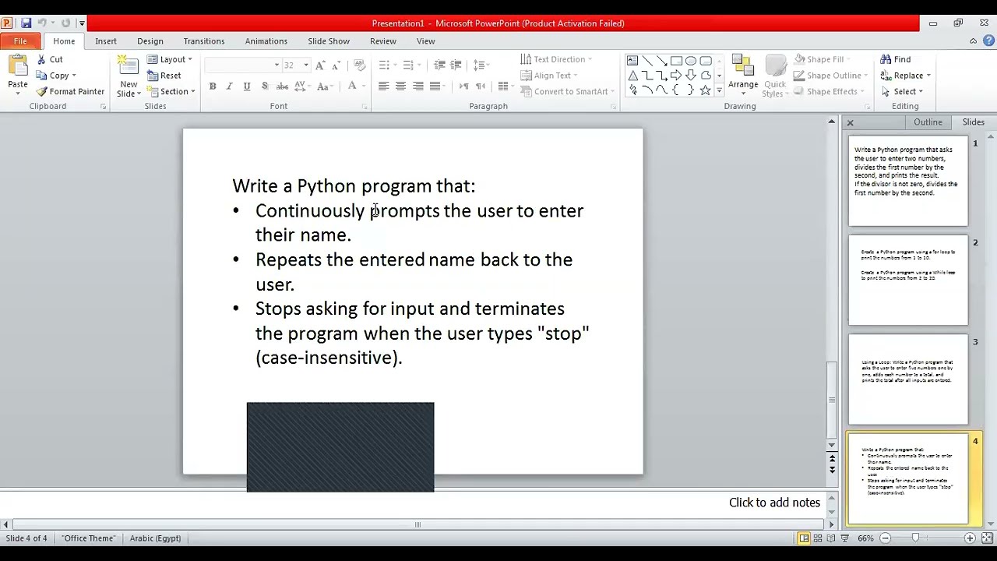The image size is (997, 561).
Task: Decrease the list indent level
Action: 439,65
